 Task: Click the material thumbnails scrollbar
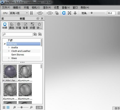(x=41, y=66)
